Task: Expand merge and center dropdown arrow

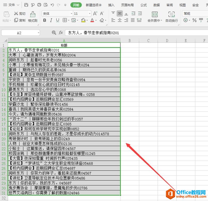Action: pos(161,20)
